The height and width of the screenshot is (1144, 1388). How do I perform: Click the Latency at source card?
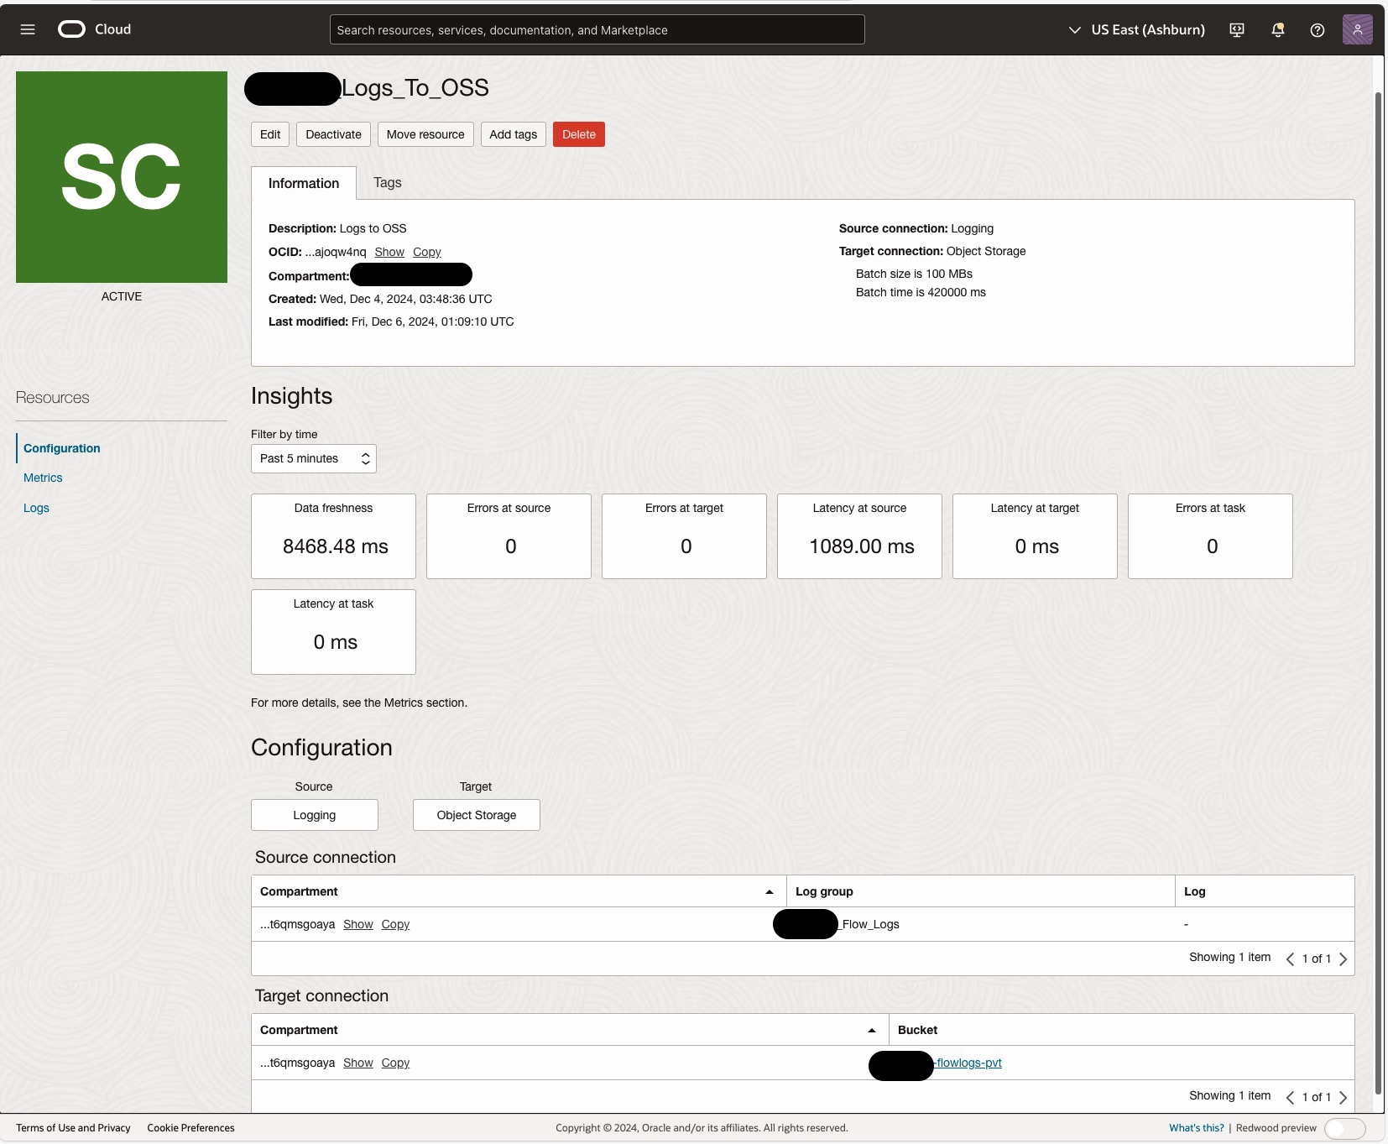(859, 536)
